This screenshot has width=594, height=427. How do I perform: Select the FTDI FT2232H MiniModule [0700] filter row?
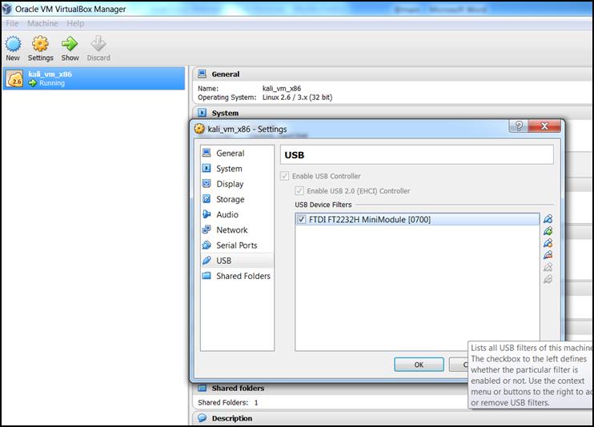(417, 220)
